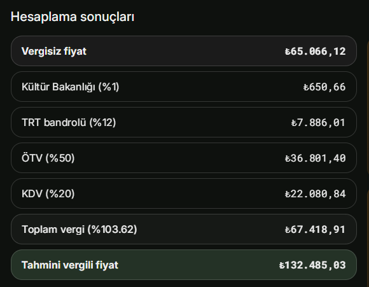Select the Toplam vergi label text
This screenshot has height=287, width=369.
53,229
